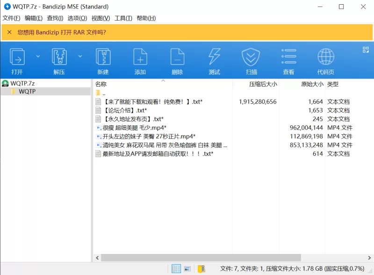Open the 视图(V) menu
The width and height of the screenshot is (374, 275).
pos(101,18)
